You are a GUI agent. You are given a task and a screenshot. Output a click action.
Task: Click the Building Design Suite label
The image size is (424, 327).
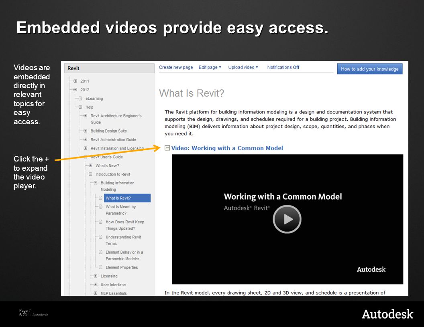(109, 131)
